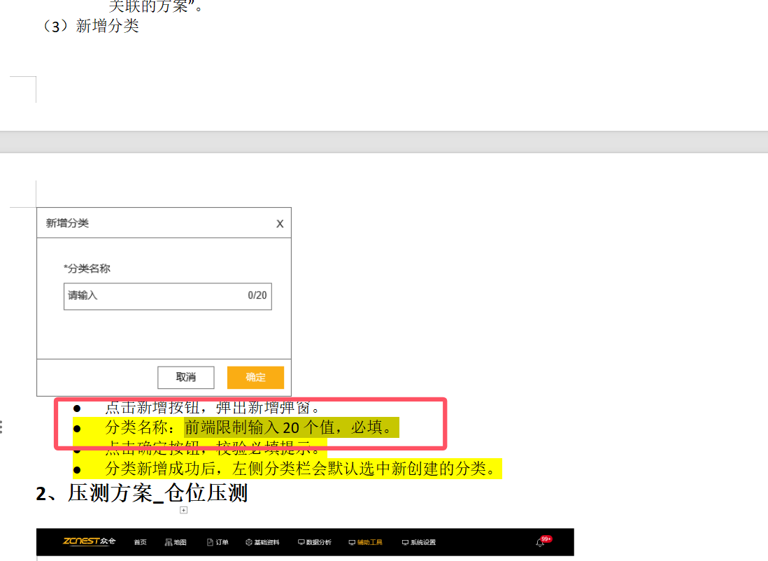This screenshot has width=768, height=561.
Task: Click the heading 2、压测方案_仓位压测
Action: (141, 493)
